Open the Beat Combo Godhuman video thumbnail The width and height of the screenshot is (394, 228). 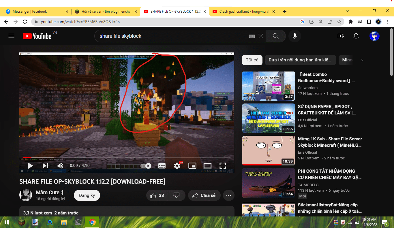[x=269, y=86]
